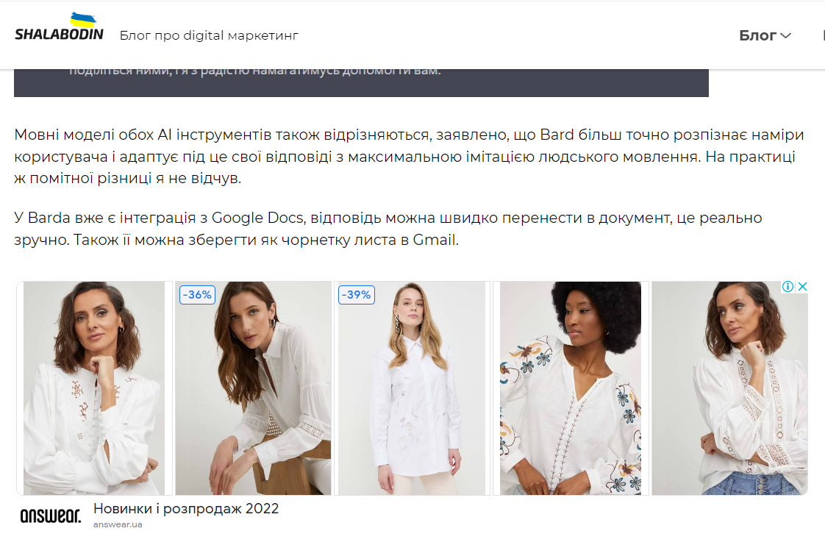
Task: Click the answear brand logo
Action: pyautogui.click(x=51, y=516)
